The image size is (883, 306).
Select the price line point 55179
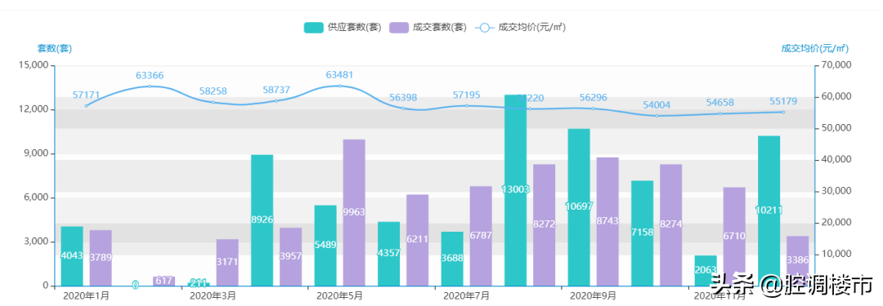click(x=782, y=112)
